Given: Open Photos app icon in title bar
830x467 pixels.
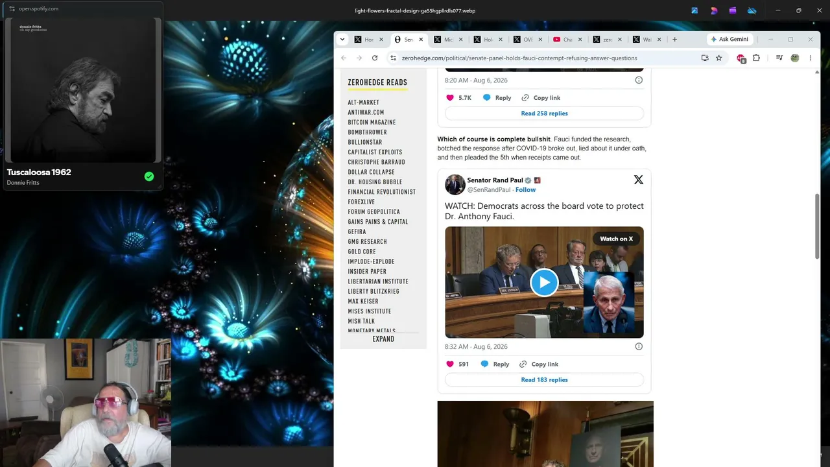Looking at the screenshot, I should pos(694,10).
